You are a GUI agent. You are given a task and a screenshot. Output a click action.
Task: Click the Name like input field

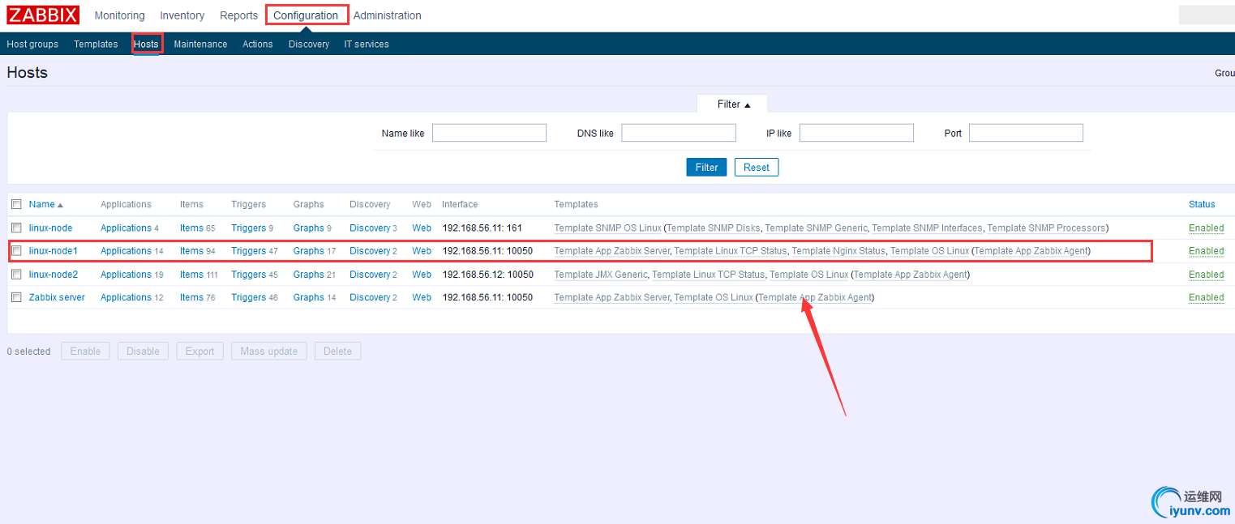(x=489, y=133)
